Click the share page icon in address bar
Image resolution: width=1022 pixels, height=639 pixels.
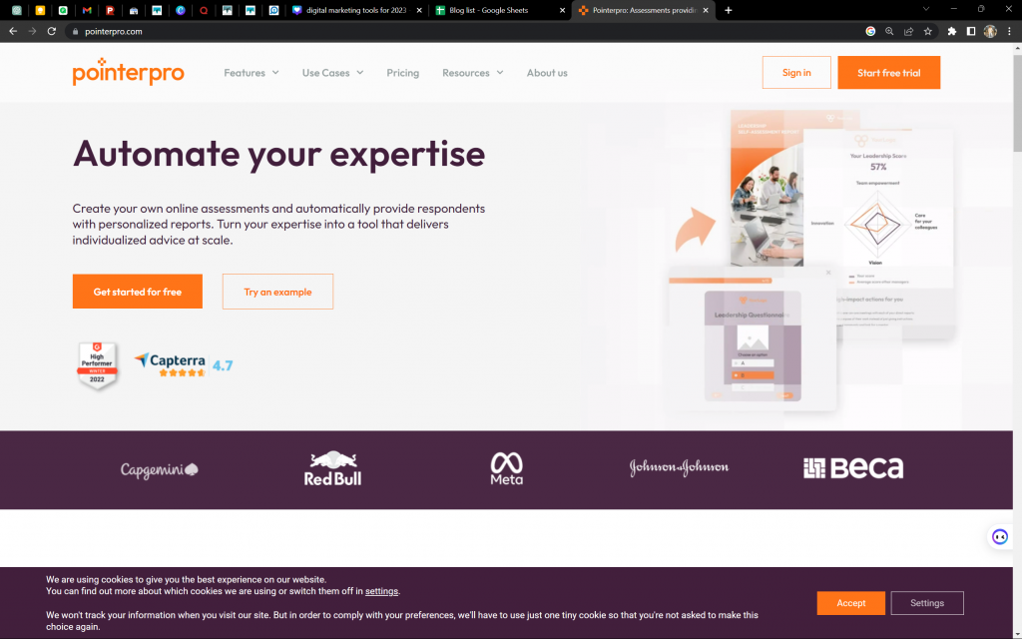point(908,31)
